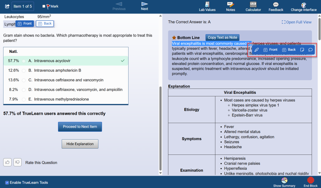Click 'The Correct Answer is: A' text
The image size is (321, 188).
click(189, 22)
